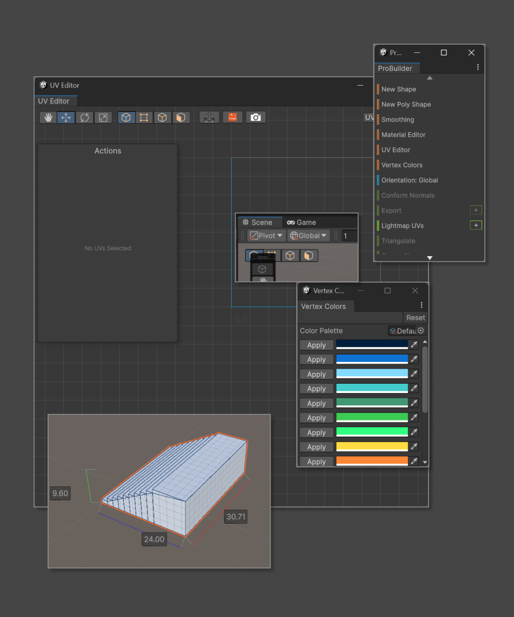Open Vertex Colors window kebab menu
This screenshot has width=514, height=617.
click(x=422, y=305)
